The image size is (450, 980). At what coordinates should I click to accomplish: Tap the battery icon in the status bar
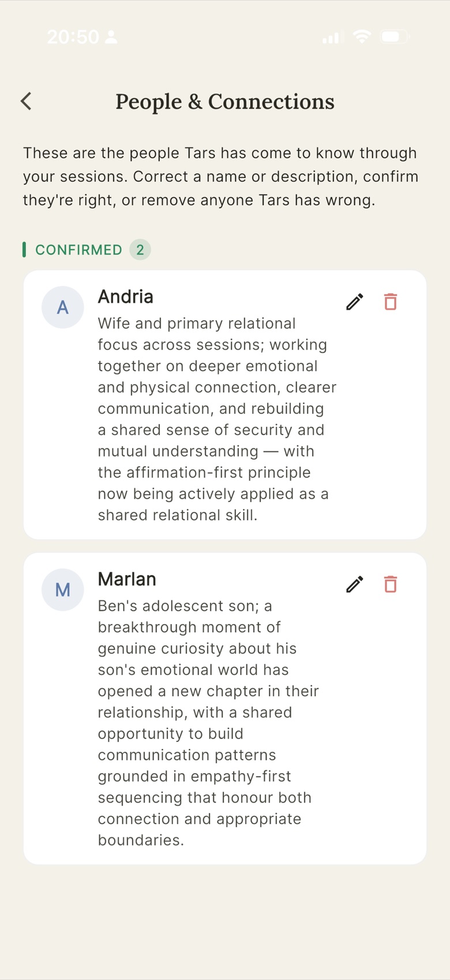(x=395, y=37)
